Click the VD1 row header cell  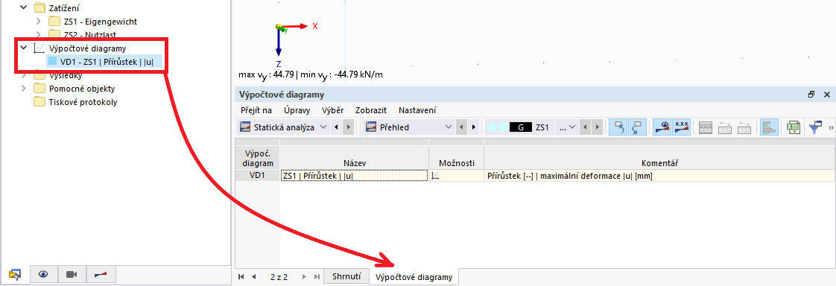pos(257,176)
